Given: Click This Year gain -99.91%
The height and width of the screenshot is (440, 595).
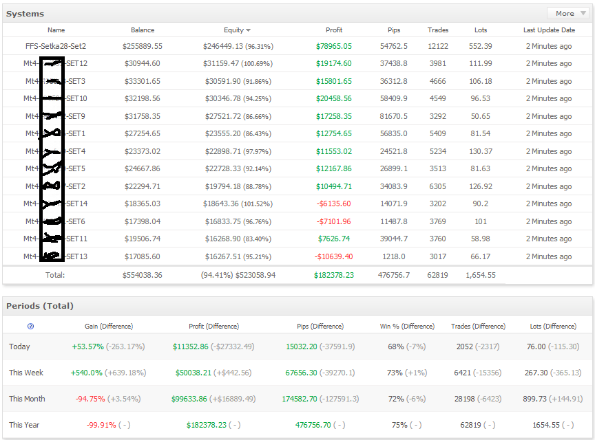Looking at the screenshot, I should pyautogui.click(x=101, y=425).
